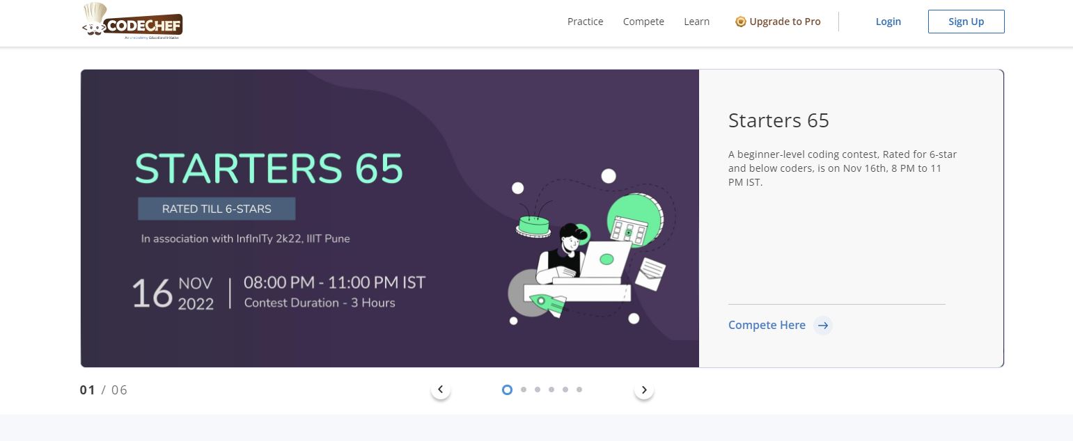Click the Compete Here link
Image resolution: width=1073 pixels, height=441 pixels.
(767, 325)
